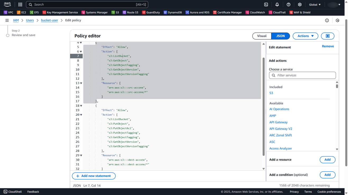Open CloudWatch shortcut
The image size is (348, 195).
point(255,12)
